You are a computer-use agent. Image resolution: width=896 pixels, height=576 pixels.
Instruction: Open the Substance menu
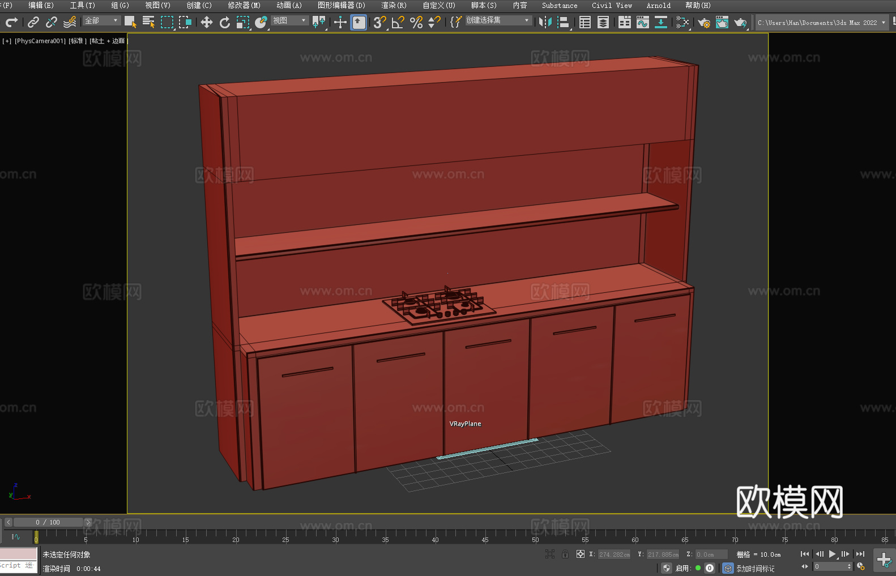click(x=560, y=5)
